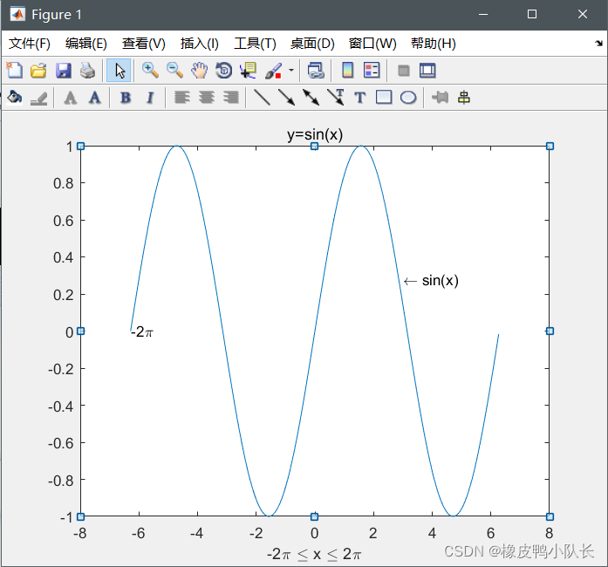Select the Data Cursor tool
The width and height of the screenshot is (608, 567).
[248, 71]
